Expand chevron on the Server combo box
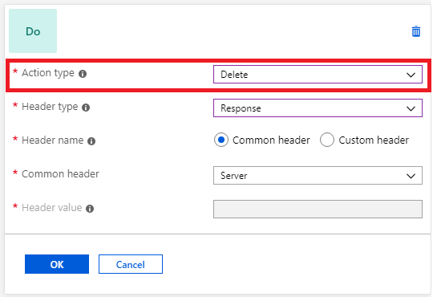433x297 pixels. point(411,176)
